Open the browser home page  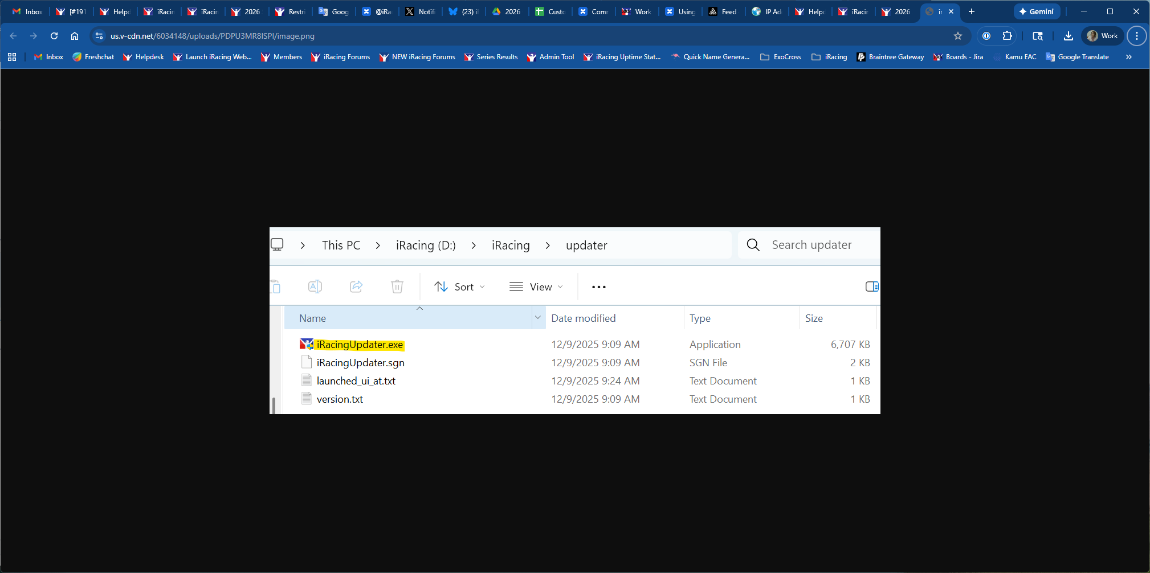point(75,36)
